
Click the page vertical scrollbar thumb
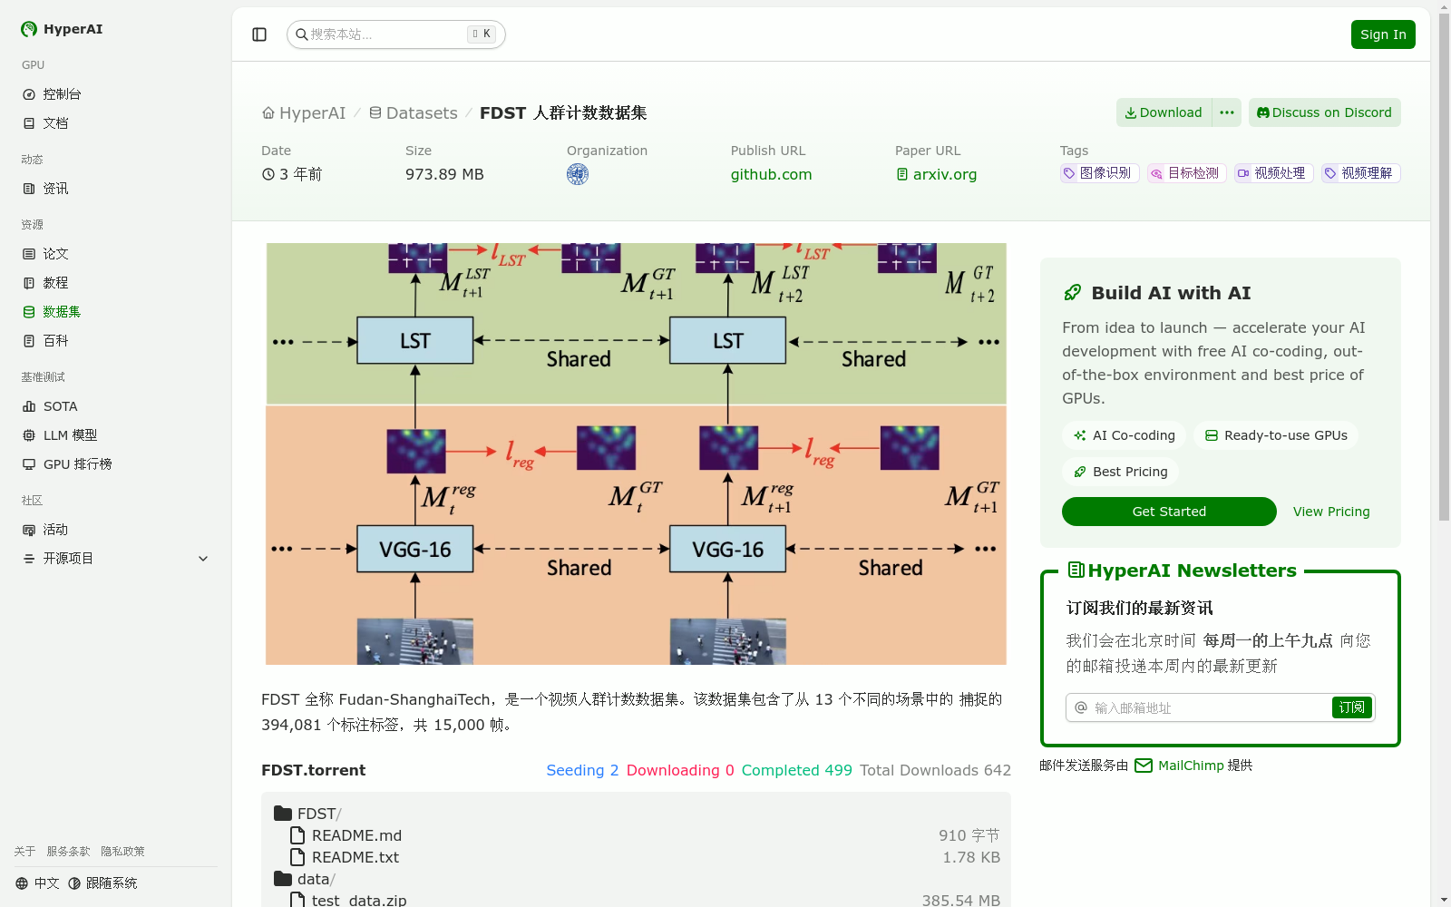(1444, 268)
